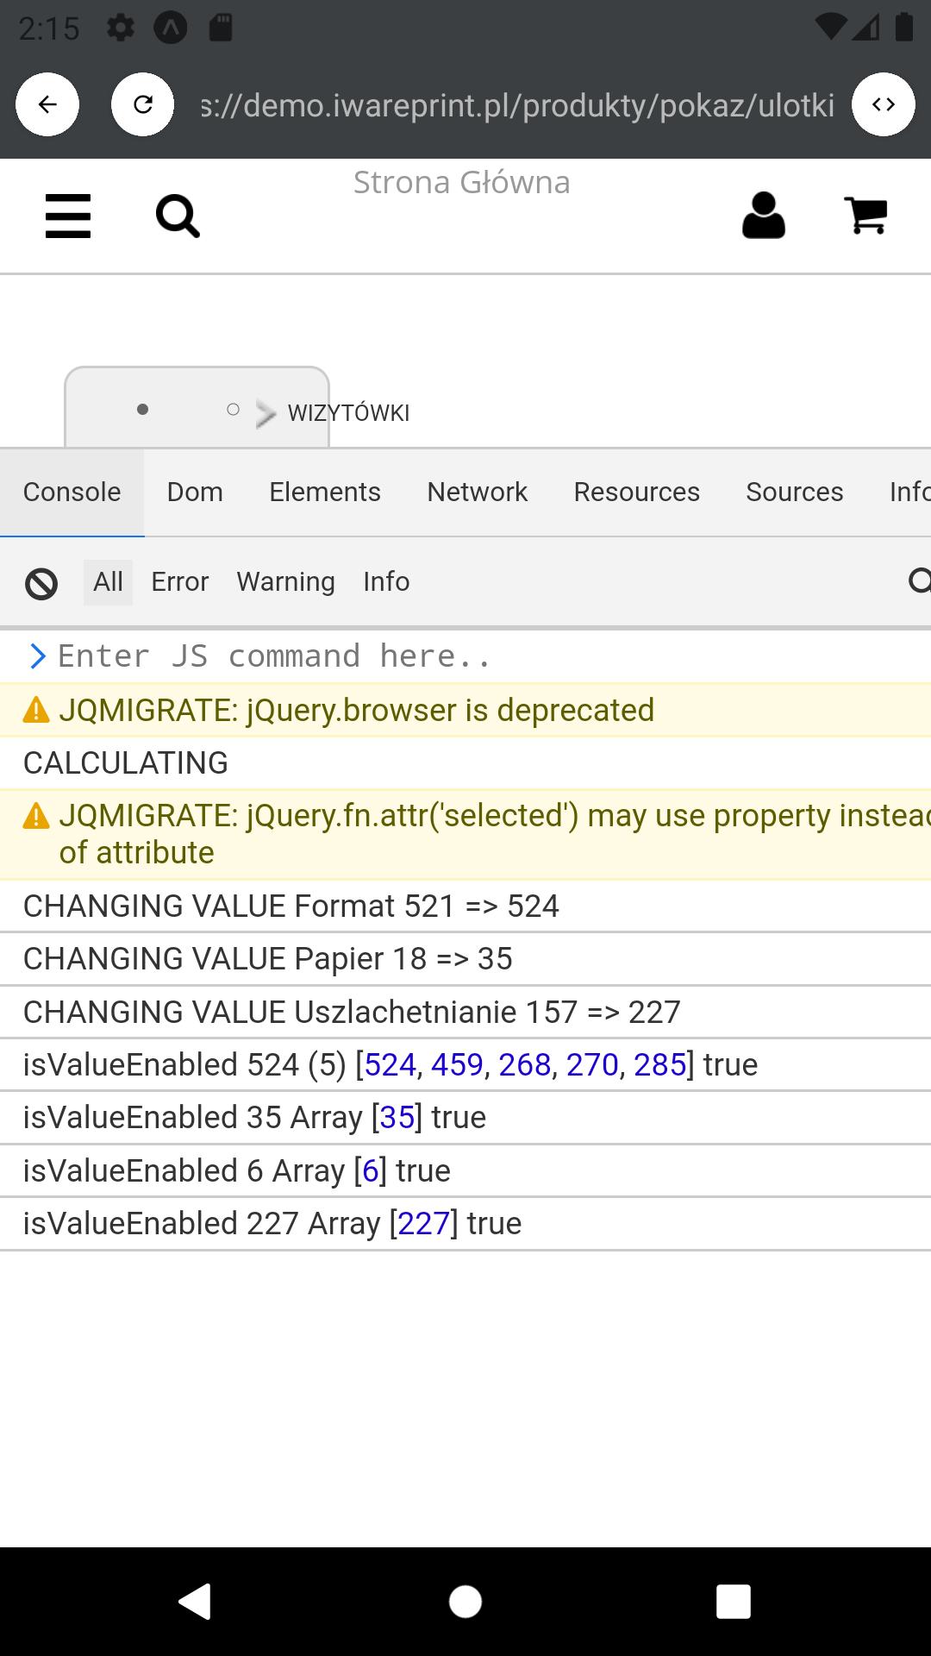Click the blue prompt chevron in console
Screen dimensions: 931x1656
tap(37, 656)
